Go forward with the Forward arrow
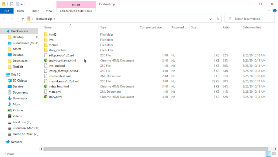 click(x=12, y=19)
